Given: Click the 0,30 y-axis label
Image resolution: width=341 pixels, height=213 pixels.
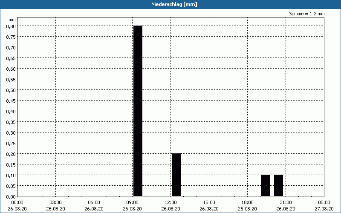Looking at the screenshot, I should tap(11, 132).
